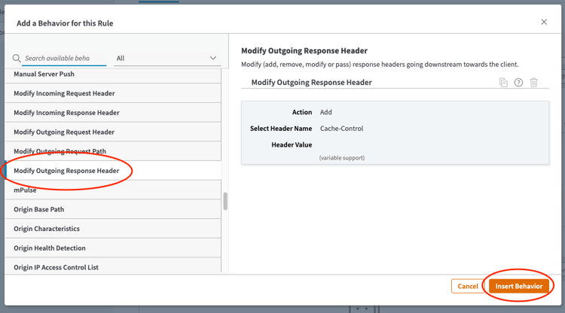Choose Origin IP Access Control List
The image size is (565, 313).
point(56,267)
